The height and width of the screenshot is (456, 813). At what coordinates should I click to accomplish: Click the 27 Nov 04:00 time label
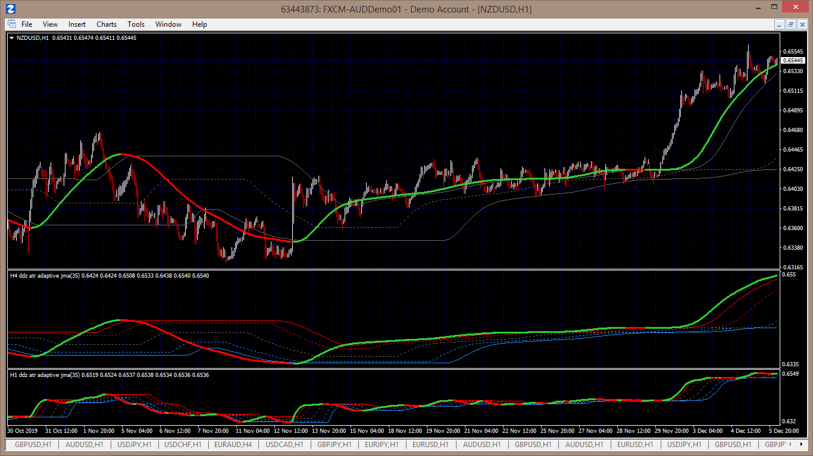[x=596, y=430]
